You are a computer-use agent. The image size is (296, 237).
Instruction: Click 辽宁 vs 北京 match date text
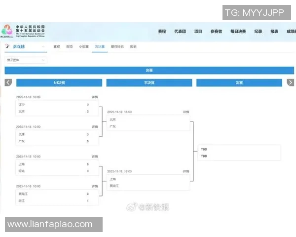28,97
